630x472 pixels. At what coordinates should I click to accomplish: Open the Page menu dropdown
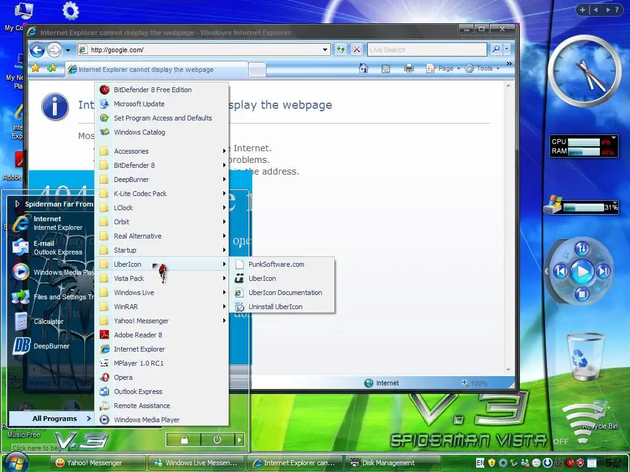coord(443,69)
